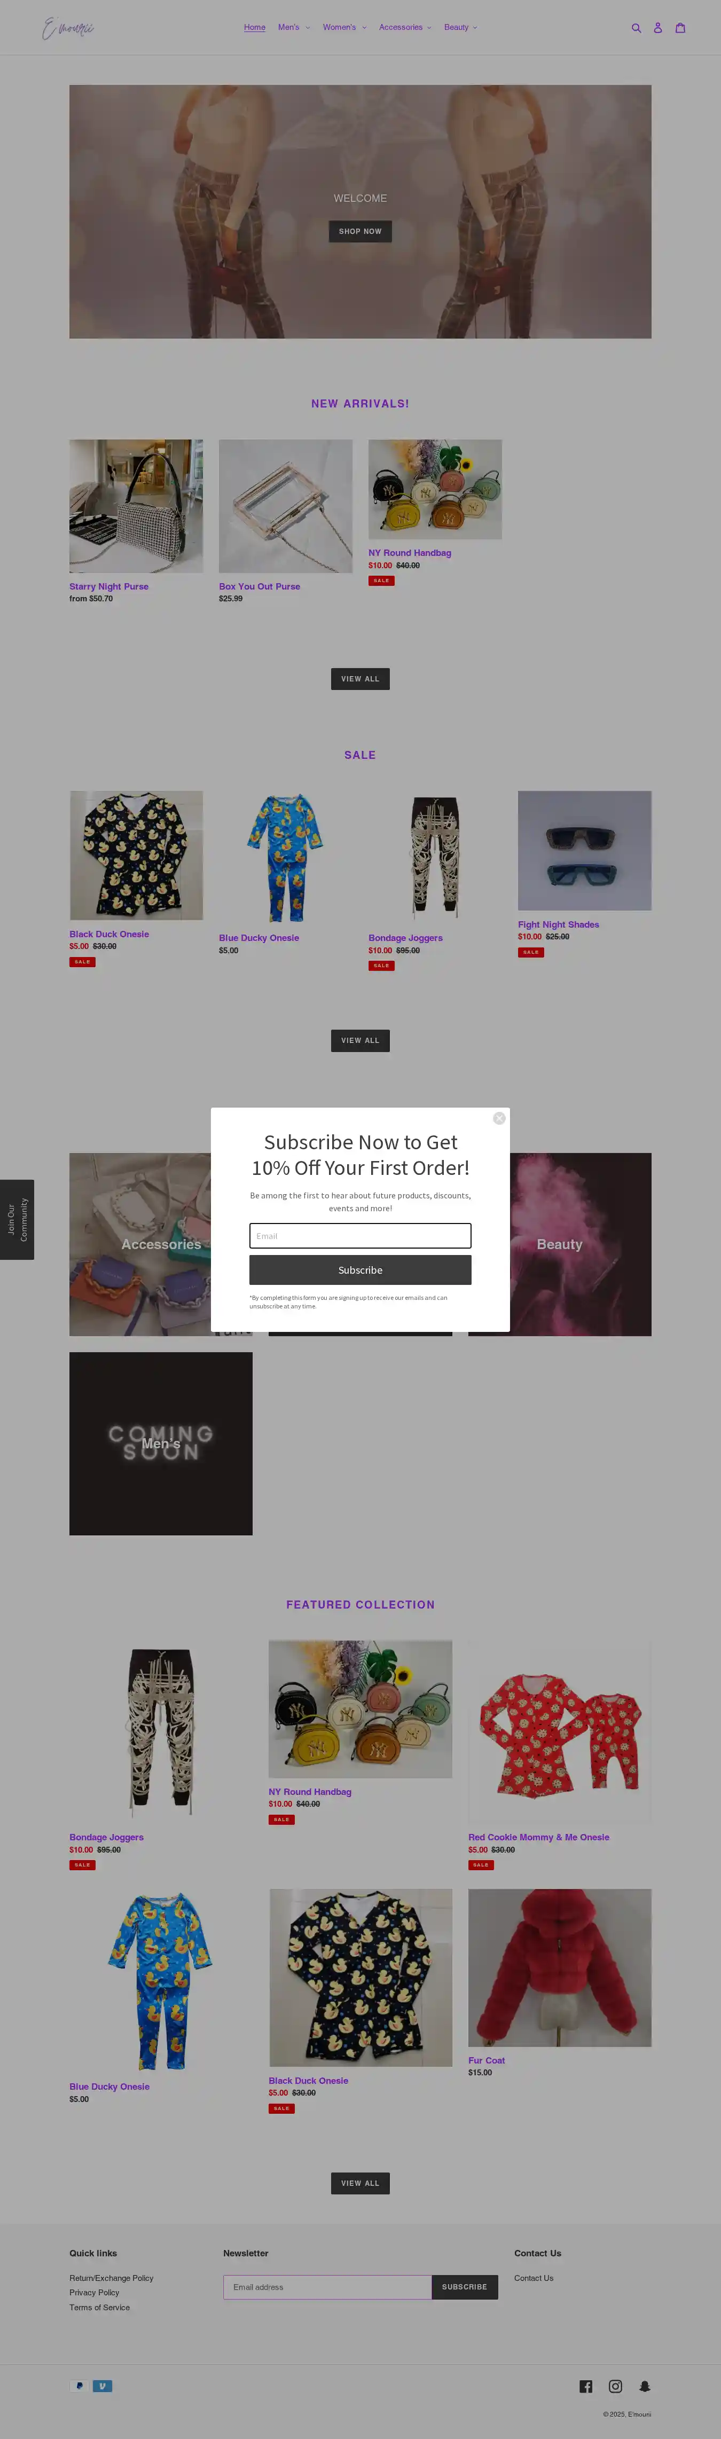Focus the popup Email field
The image size is (721, 2439).
coord(360,1236)
